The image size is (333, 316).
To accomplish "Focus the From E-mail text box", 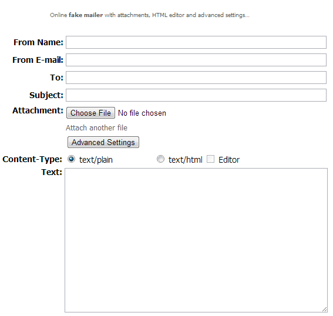I will coord(196,60).
